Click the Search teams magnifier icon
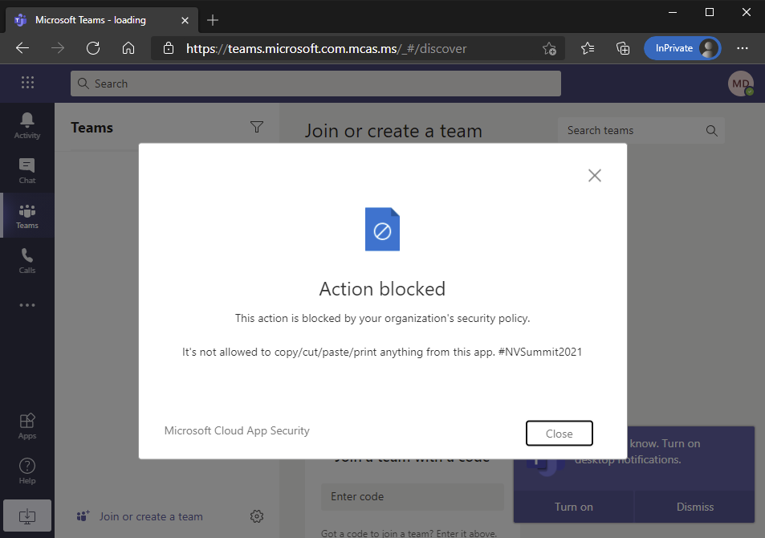 click(x=712, y=130)
